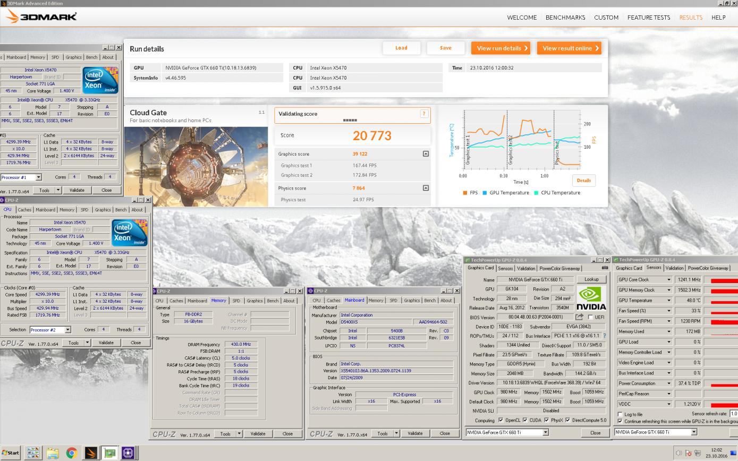Image resolution: width=738 pixels, height=461 pixels.
Task: Toggle the PhysX computing checkbox
Action: coord(546,420)
